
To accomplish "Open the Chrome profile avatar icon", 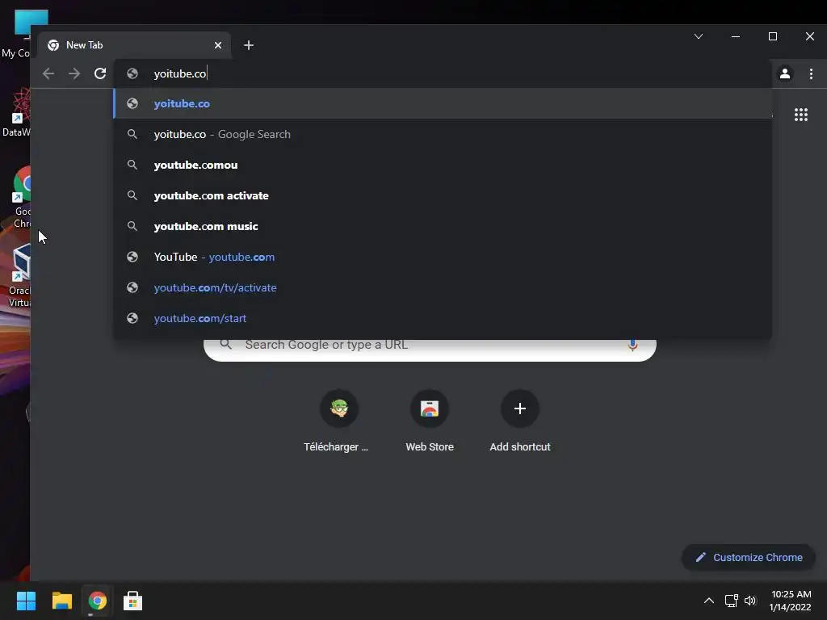I will (785, 73).
